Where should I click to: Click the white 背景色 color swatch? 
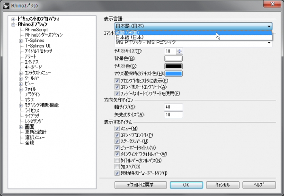click(x=173, y=58)
